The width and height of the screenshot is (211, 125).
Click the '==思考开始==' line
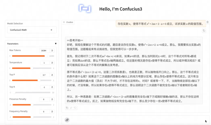tap(75, 40)
